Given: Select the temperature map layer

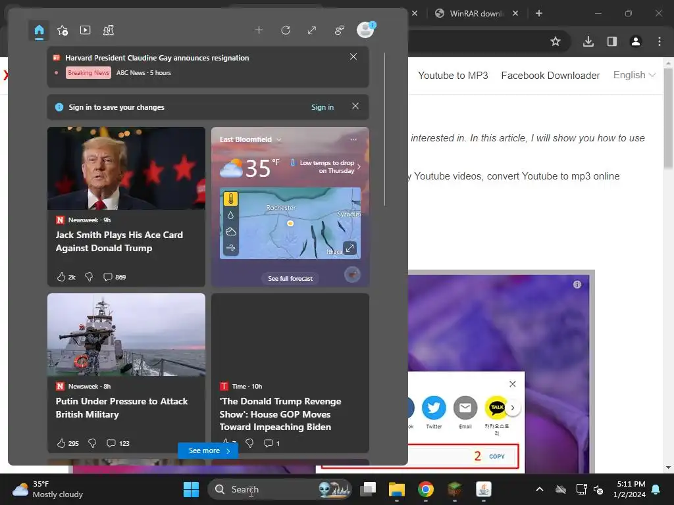Looking at the screenshot, I should point(231,199).
